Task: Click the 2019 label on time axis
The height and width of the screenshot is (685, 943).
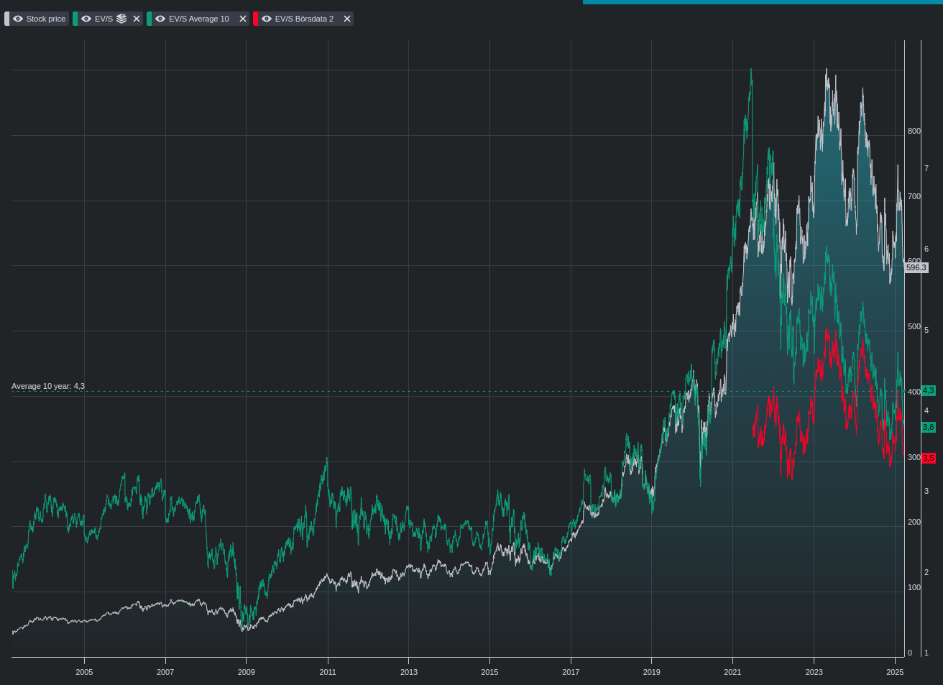Action: coord(652,672)
